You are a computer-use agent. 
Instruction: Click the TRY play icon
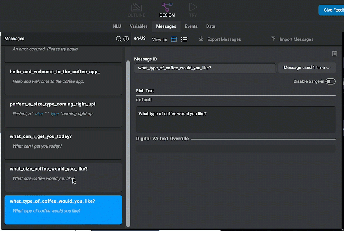click(x=193, y=7)
